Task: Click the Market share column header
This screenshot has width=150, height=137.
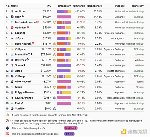Action: 94,6
